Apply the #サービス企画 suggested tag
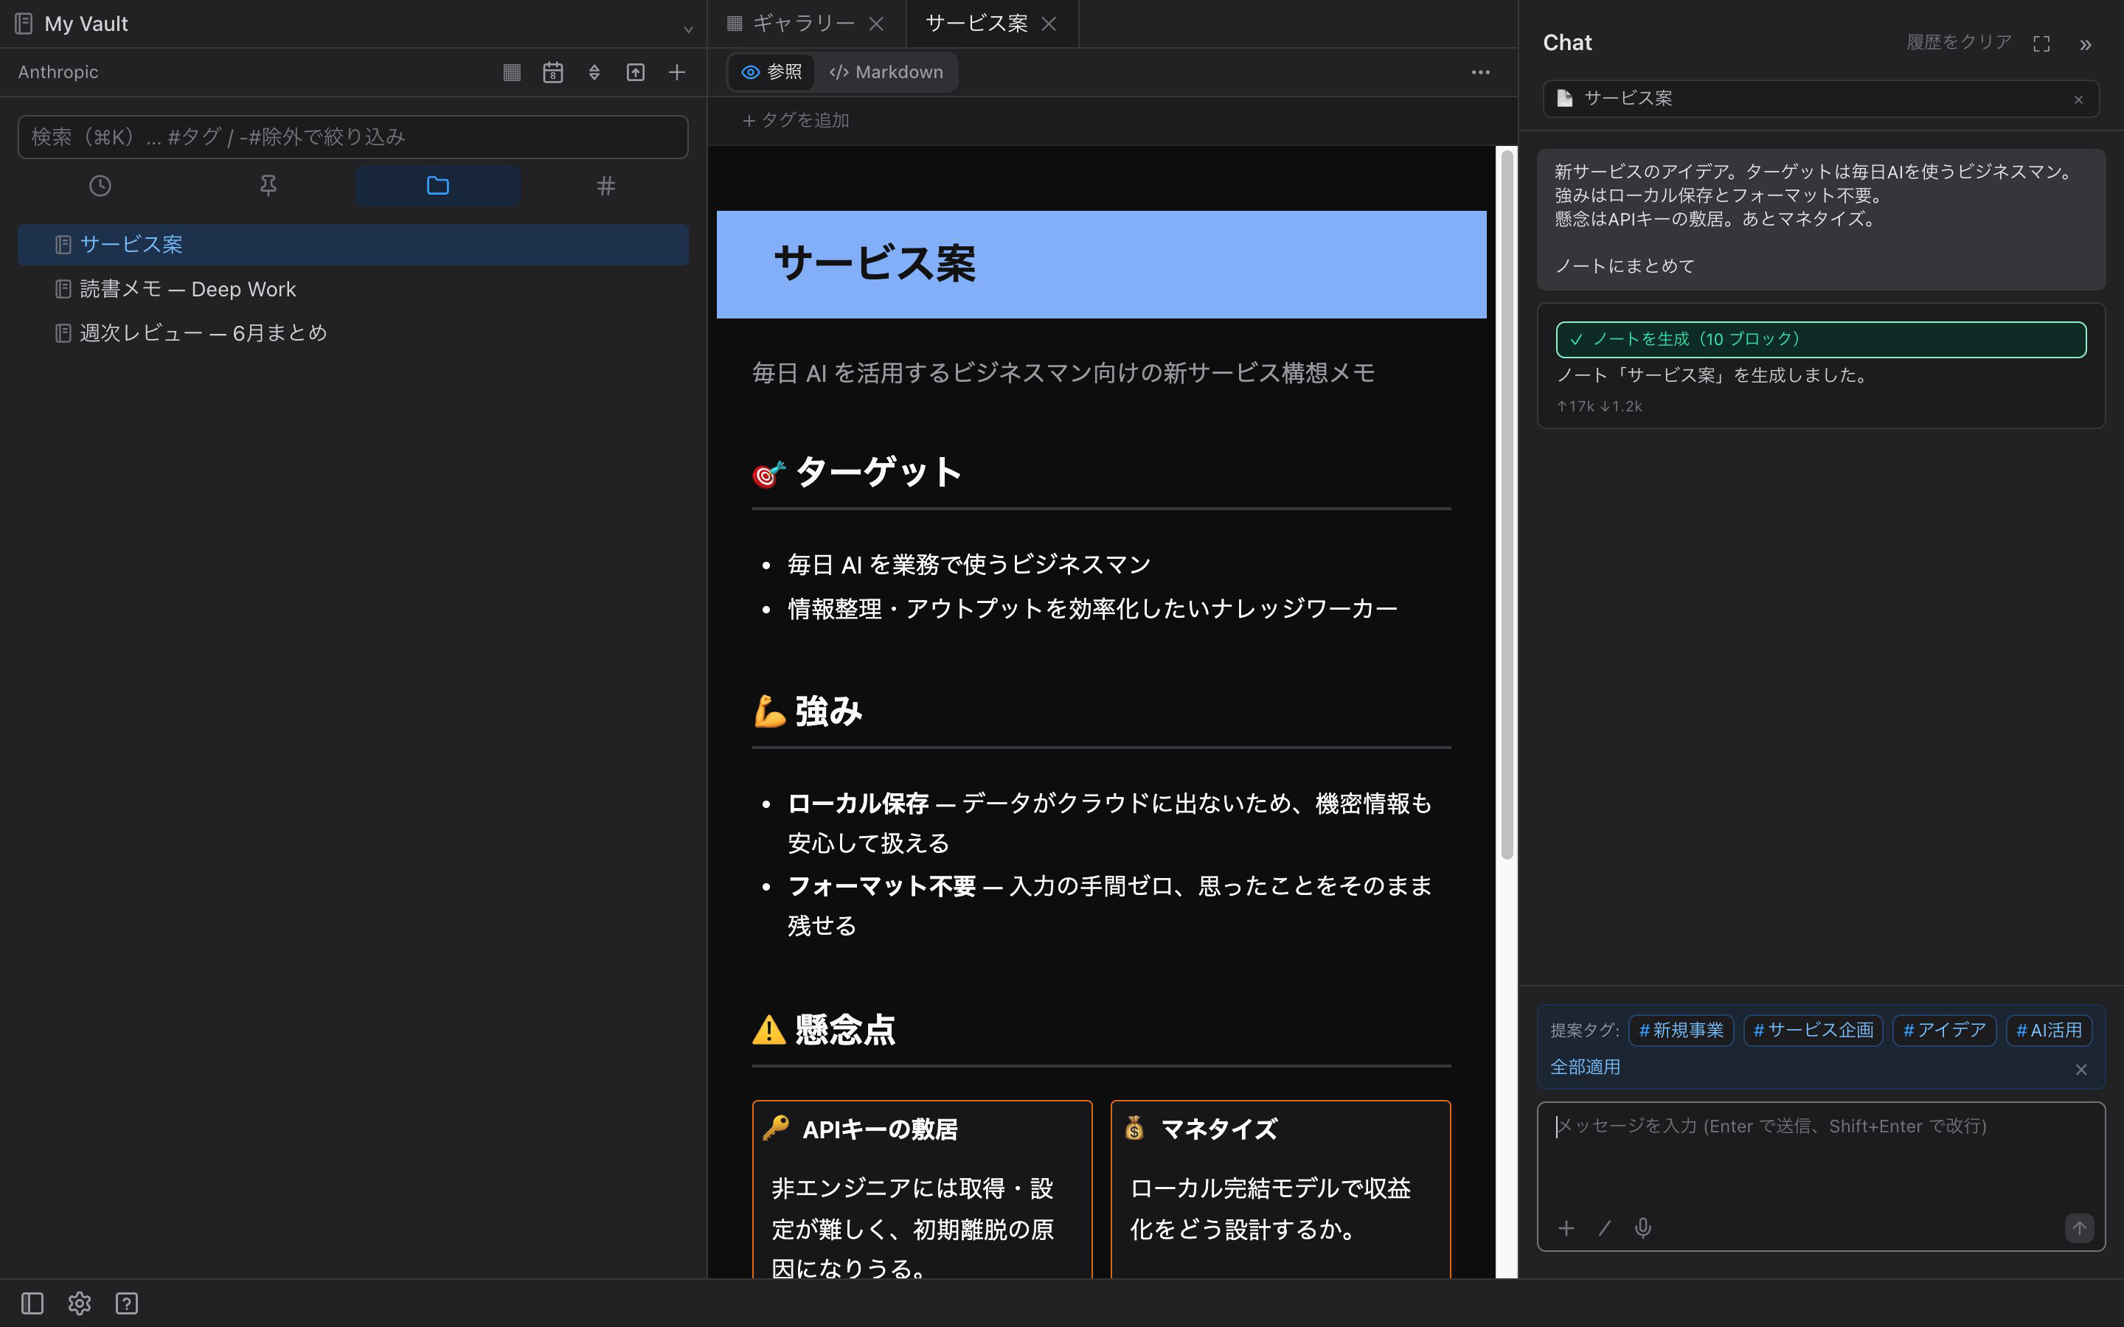Viewport: 2124px width, 1327px height. (1813, 1031)
